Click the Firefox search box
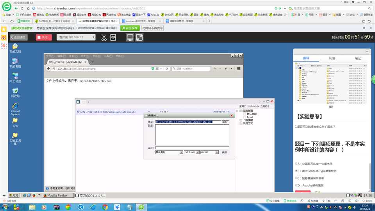 (191, 69)
